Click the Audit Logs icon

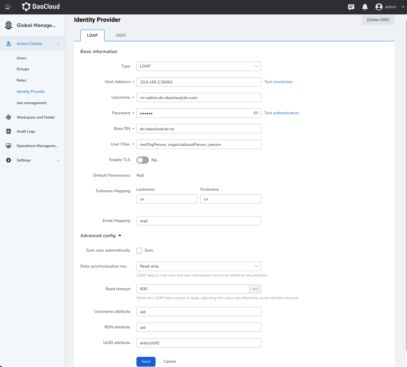click(9, 131)
